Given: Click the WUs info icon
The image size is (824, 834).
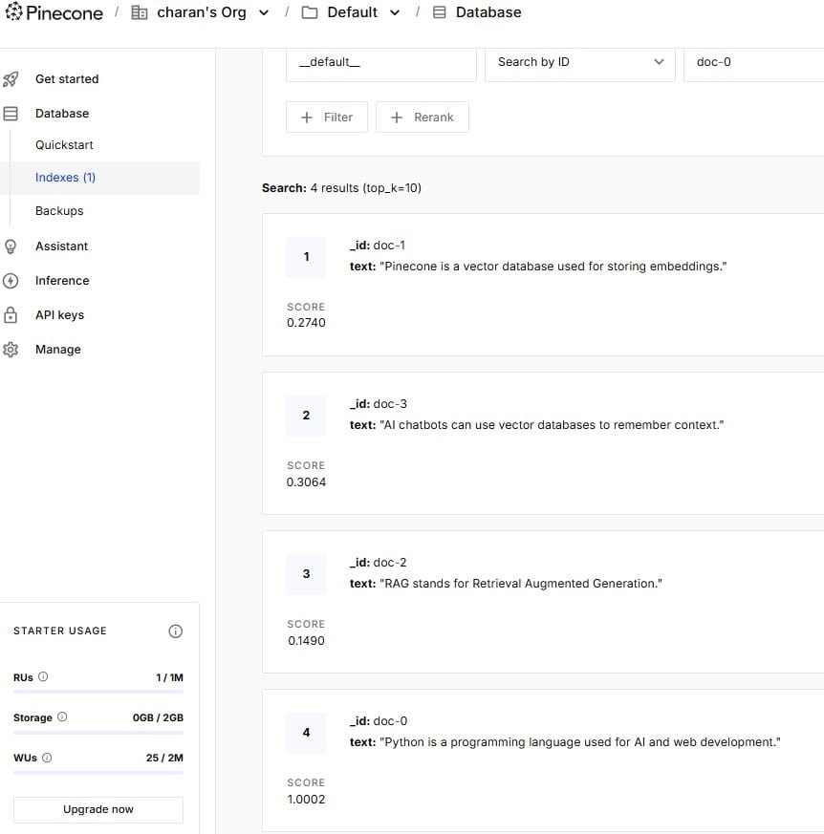Looking at the screenshot, I should pyautogui.click(x=48, y=758).
